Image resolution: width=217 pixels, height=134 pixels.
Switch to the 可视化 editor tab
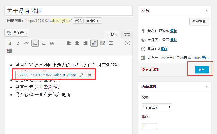click(x=112, y=34)
